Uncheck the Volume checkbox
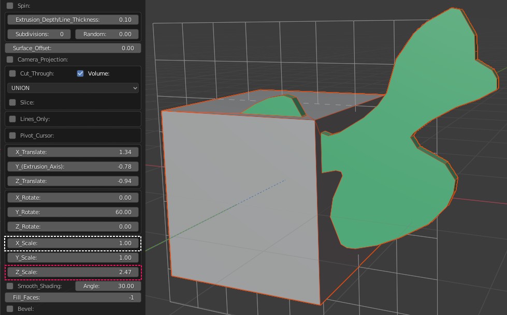Screen dimensions: 507x315 (x=80, y=73)
